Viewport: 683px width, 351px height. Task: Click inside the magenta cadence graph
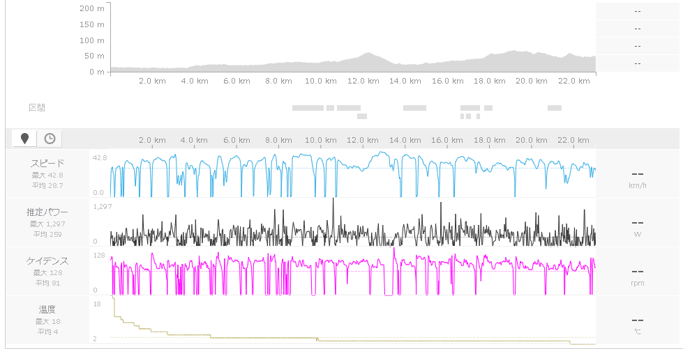tap(353, 272)
